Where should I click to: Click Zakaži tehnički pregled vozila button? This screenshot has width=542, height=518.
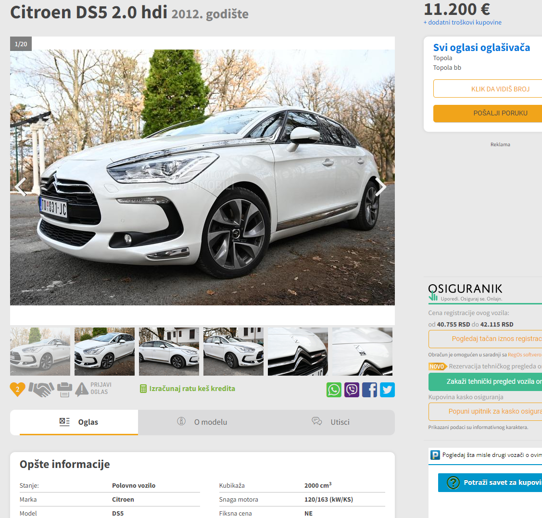[485, 382]
